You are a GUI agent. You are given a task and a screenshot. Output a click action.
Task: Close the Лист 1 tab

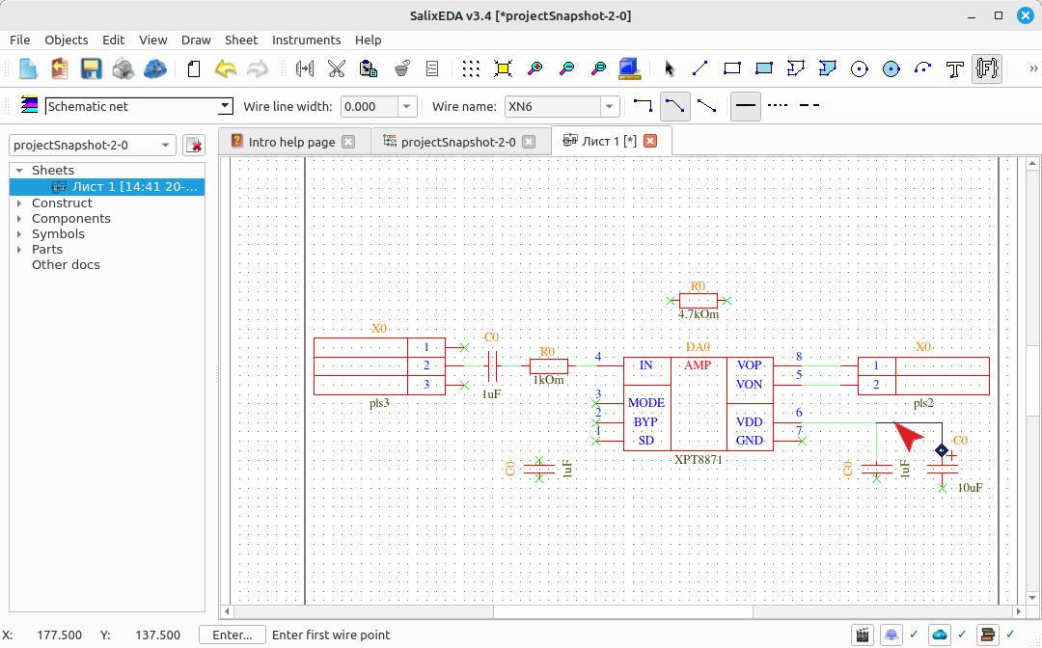(x=650, y=141)
